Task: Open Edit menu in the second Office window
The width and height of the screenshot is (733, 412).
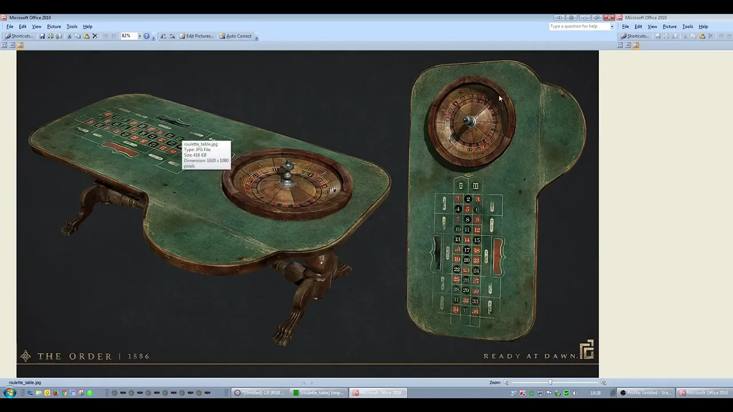Action: pos(638,26)
